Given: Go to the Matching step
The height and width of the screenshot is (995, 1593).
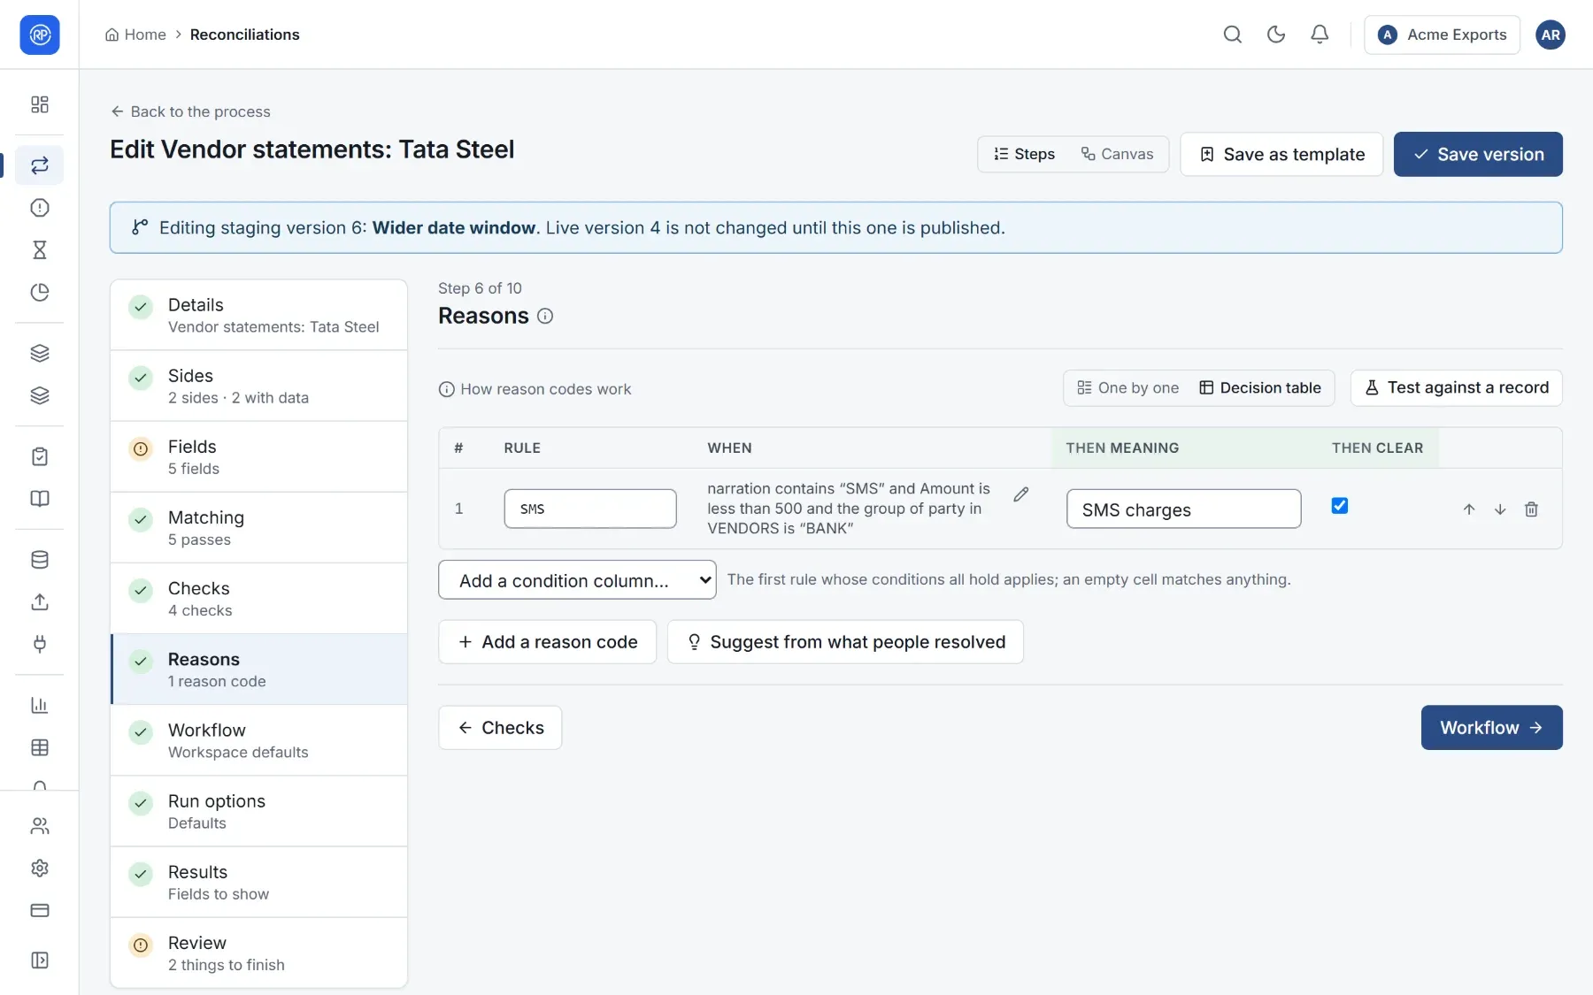Looking at the screenshot, I should 258,528.
